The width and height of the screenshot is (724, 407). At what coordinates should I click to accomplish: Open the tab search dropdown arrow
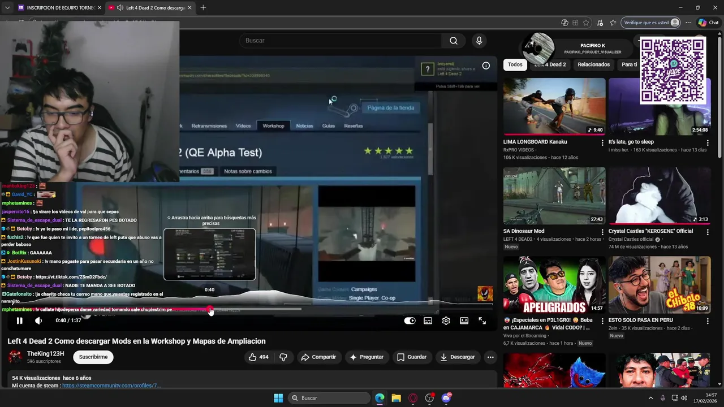coord(7,8)
